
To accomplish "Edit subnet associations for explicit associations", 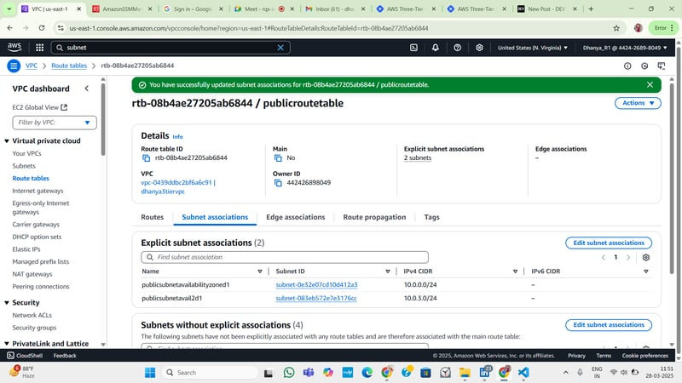I will [x=609, y=243].
